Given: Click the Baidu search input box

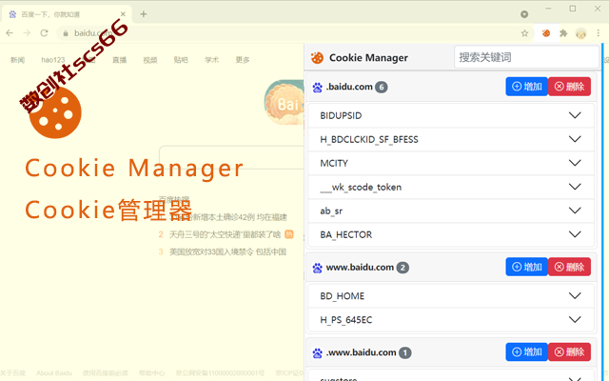Looking at the screenshot, I should 232,157.
